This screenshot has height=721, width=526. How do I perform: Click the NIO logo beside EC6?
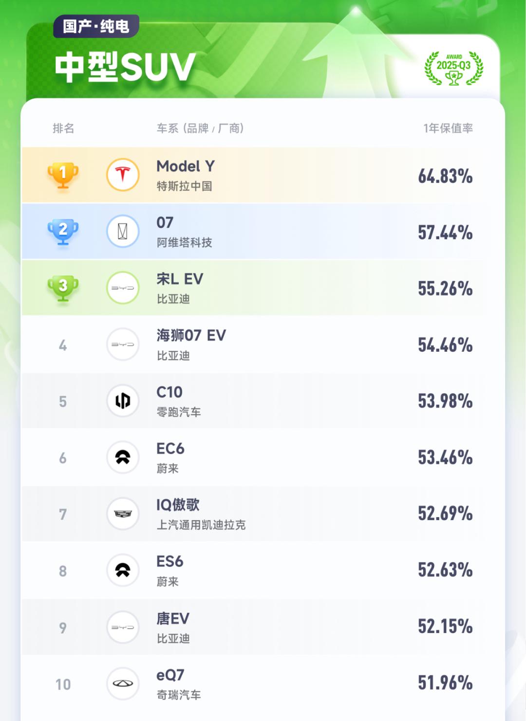(x=123, y=457)
